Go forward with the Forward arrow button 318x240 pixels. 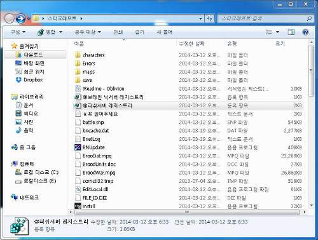pyautogui.click(x=20, y=18)
